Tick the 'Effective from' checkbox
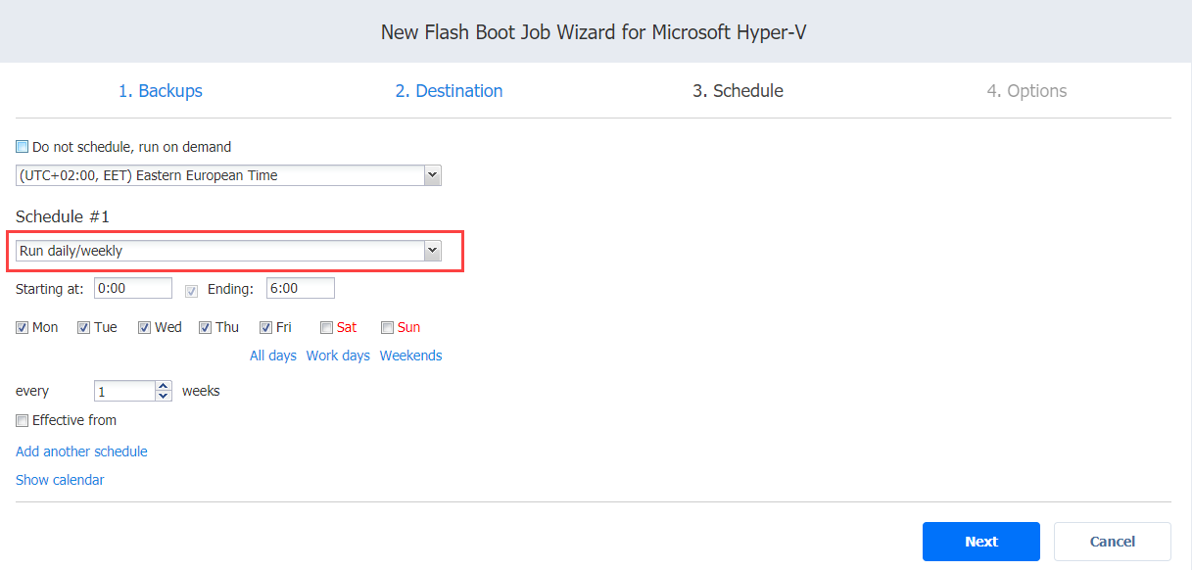1192x570 pixels. click(23, 421)
